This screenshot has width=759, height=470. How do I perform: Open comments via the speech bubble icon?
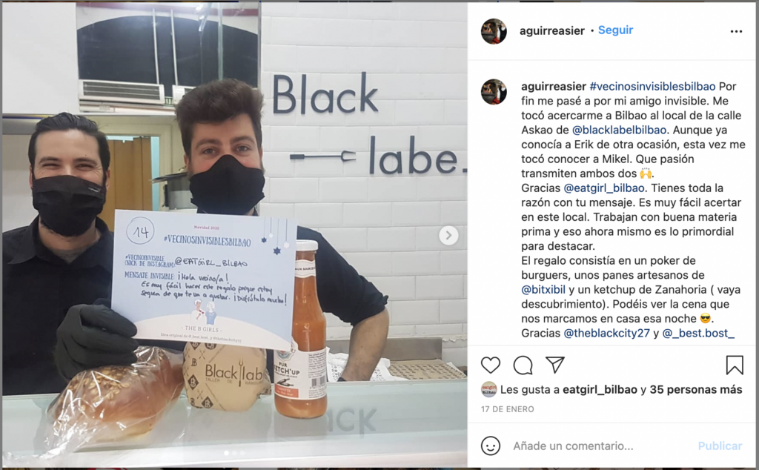(x=523, y=365)
